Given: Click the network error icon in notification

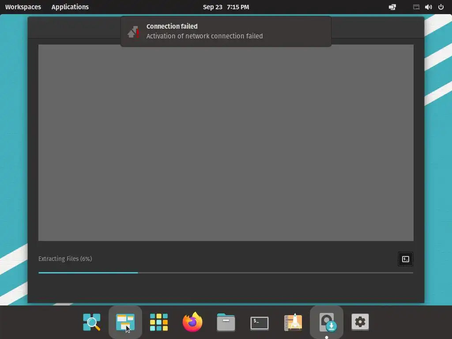Looking at the screenshot, I should pos(133,32).
